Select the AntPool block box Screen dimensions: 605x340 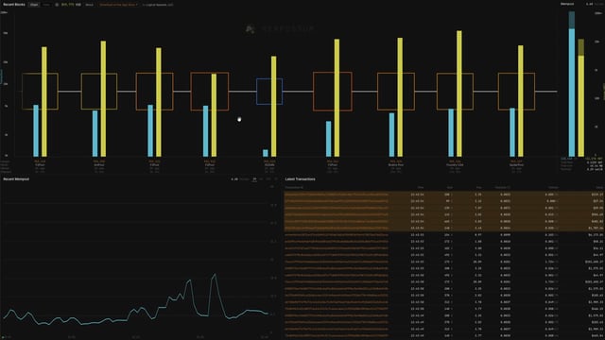click(x=98, y=92)
